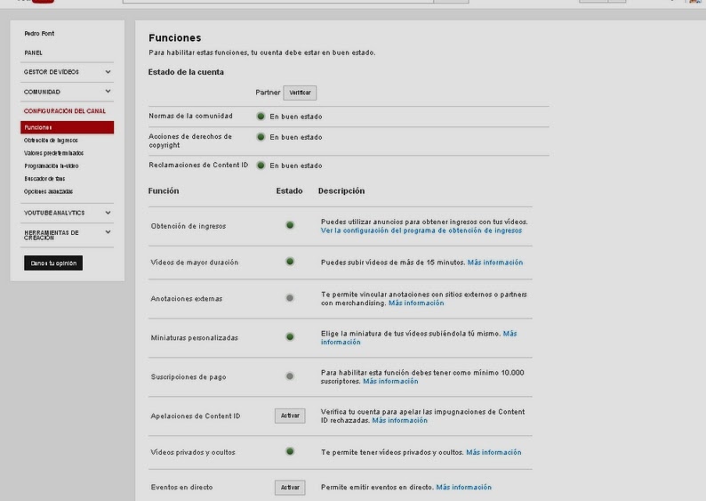The image size is (706, 501).
Task: Activate Apelaciones de Content ID
Action: coord(290,416)
